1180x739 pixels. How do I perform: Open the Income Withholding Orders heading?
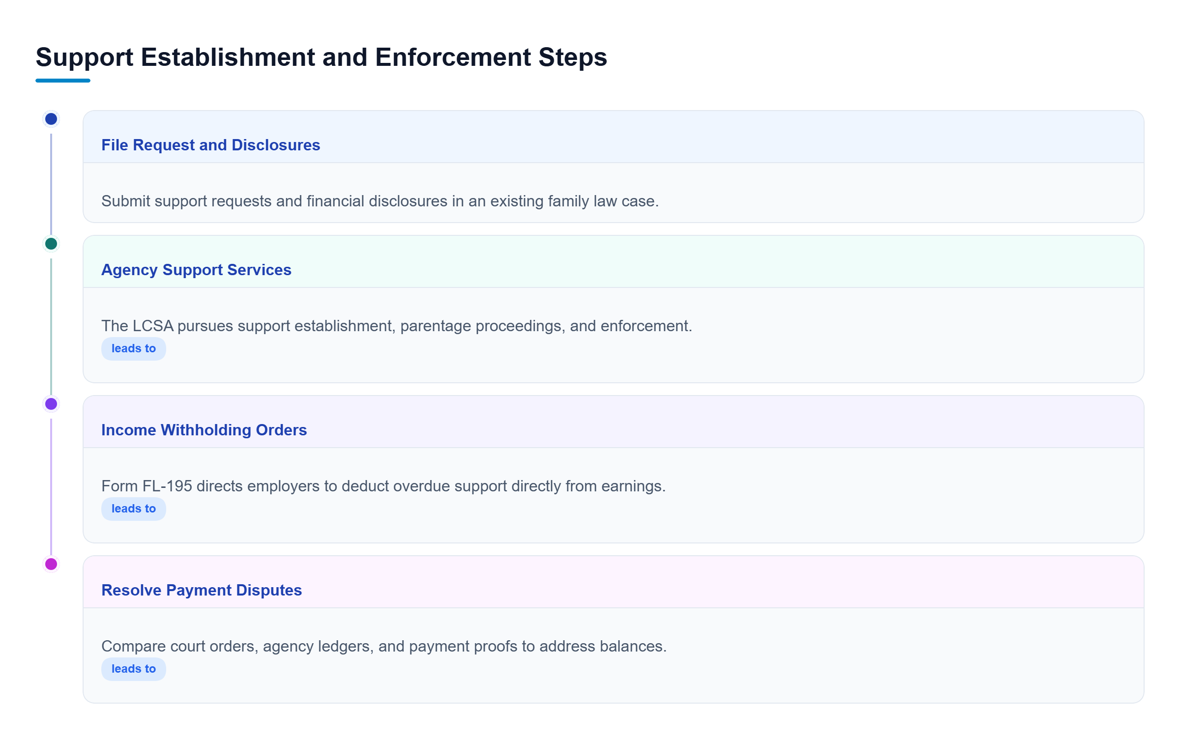point(204,430)
